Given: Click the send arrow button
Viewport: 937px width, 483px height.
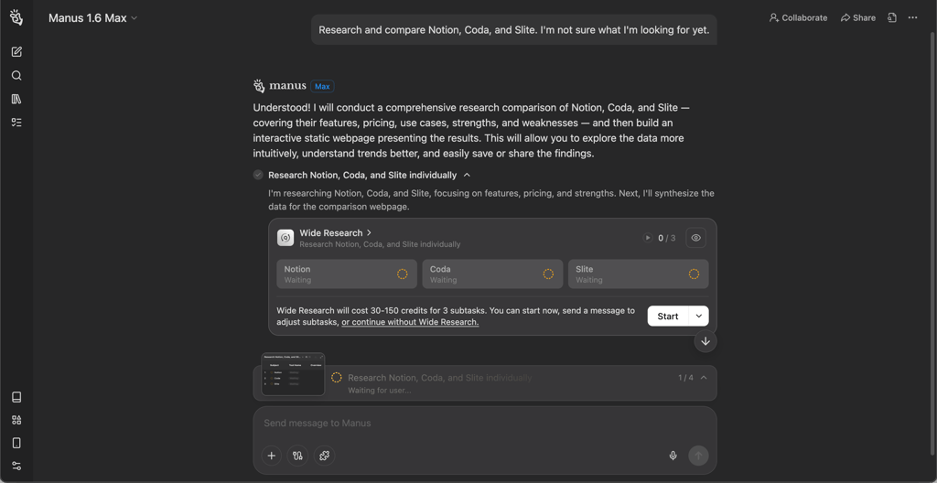Looking at the screenshot, I should coord(698,456).
